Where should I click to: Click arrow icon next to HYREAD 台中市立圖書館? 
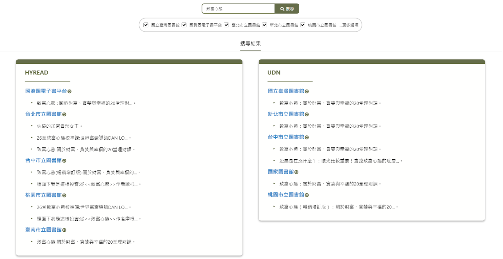64,161
